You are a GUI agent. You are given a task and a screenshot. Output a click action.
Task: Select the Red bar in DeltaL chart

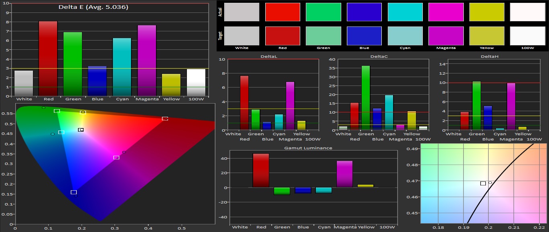pos(244,102)
